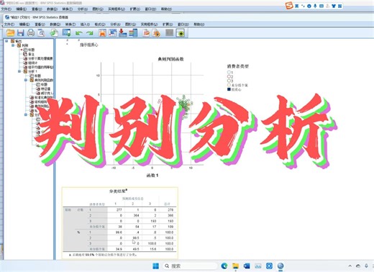The image size is (374, 272).
Task: Open 帮助 menu in the Viewer window
Action: [x=199, y=24]
